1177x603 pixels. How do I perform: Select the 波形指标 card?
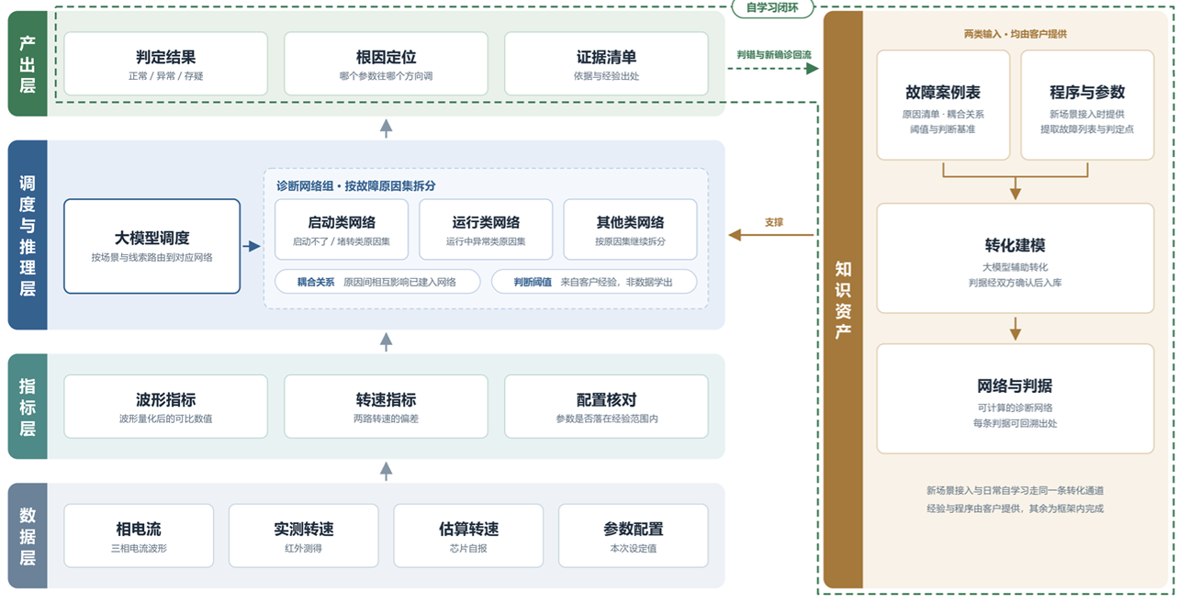pyautogui.click(x=165, y=407)
